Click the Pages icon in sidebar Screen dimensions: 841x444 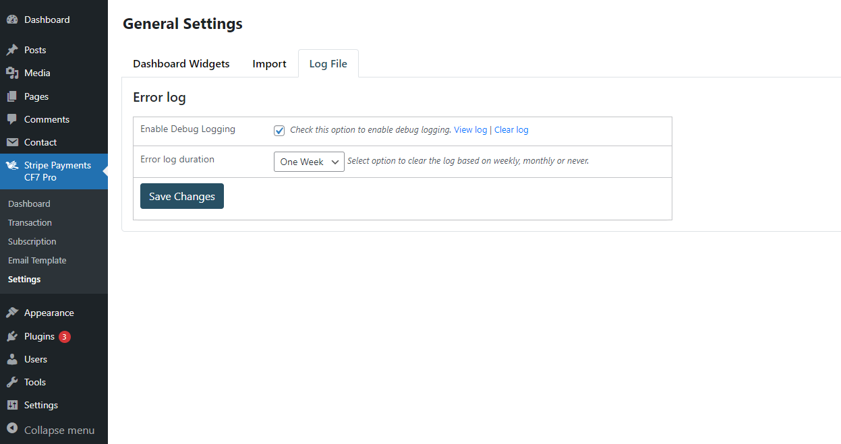[x=12, y=97]
